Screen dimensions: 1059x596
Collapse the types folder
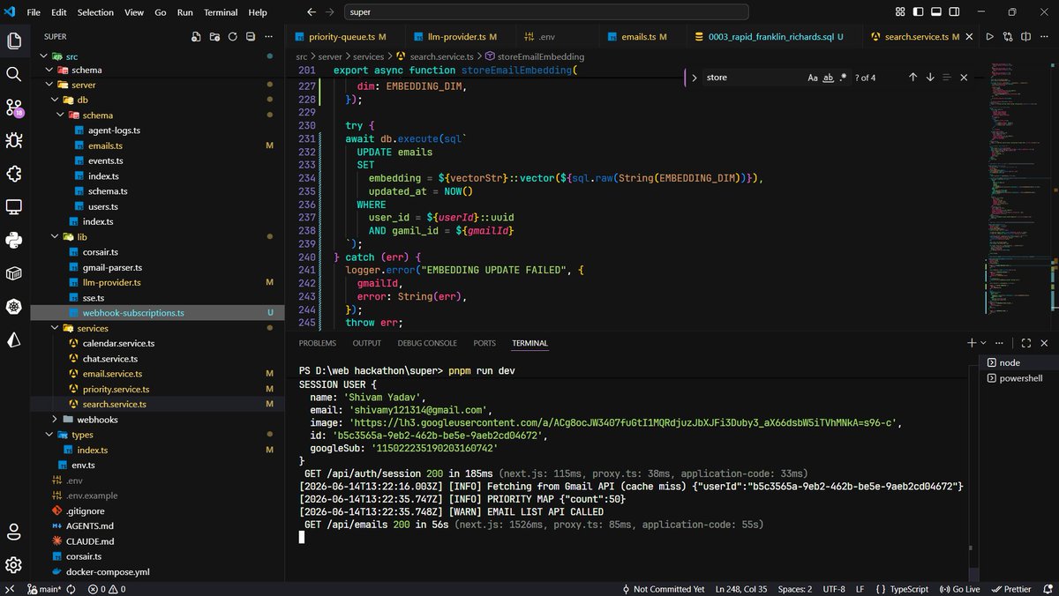(x=49, y=435)
